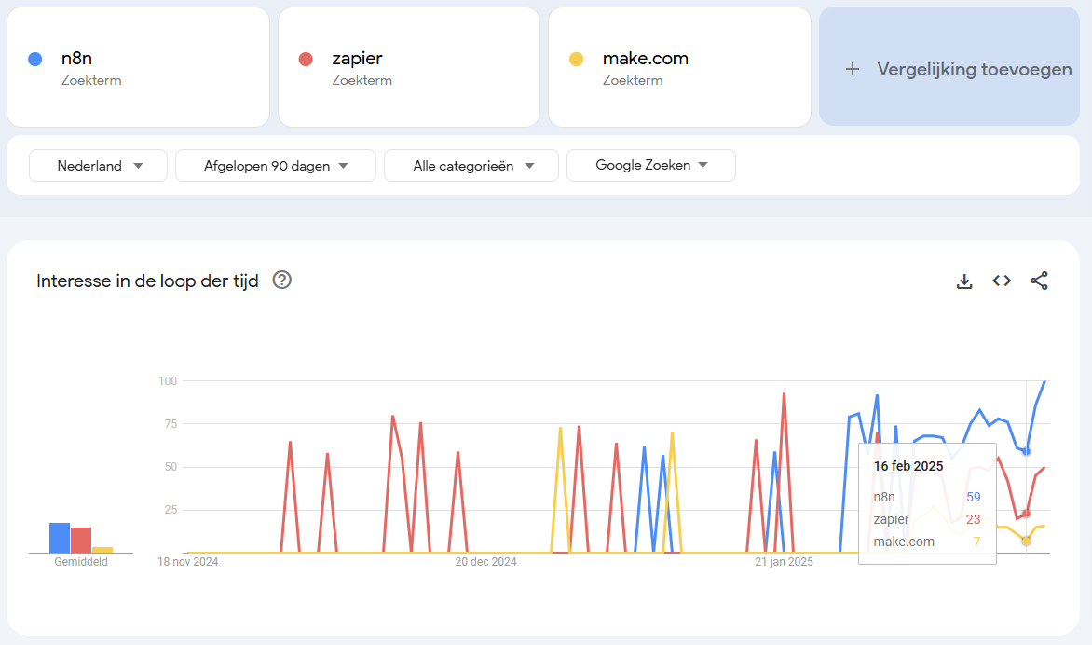Click the 20 dec 2024 axis label

(486, 561)
